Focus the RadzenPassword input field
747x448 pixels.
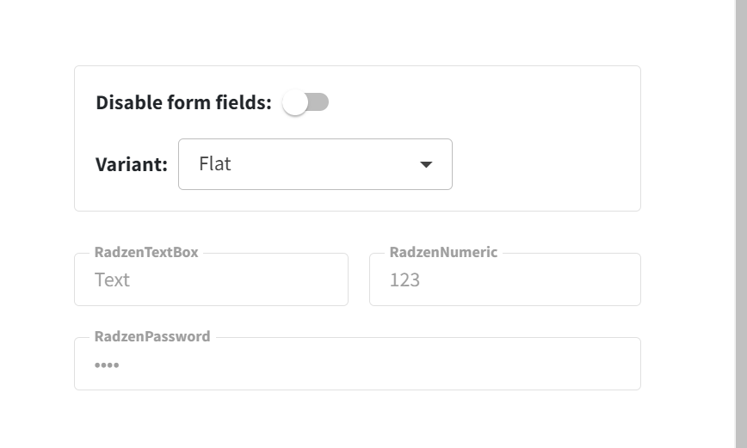(x=357, y=365)
